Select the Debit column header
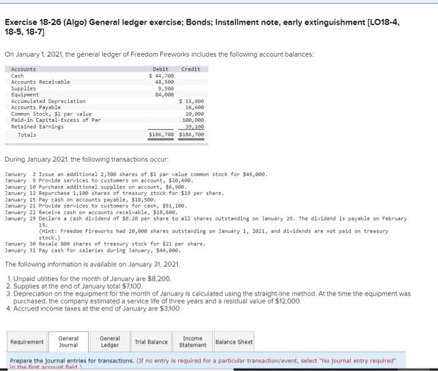 [161, 69]
